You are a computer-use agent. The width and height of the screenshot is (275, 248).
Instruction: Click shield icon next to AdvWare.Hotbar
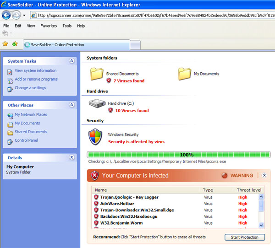[x=96, y=204]
